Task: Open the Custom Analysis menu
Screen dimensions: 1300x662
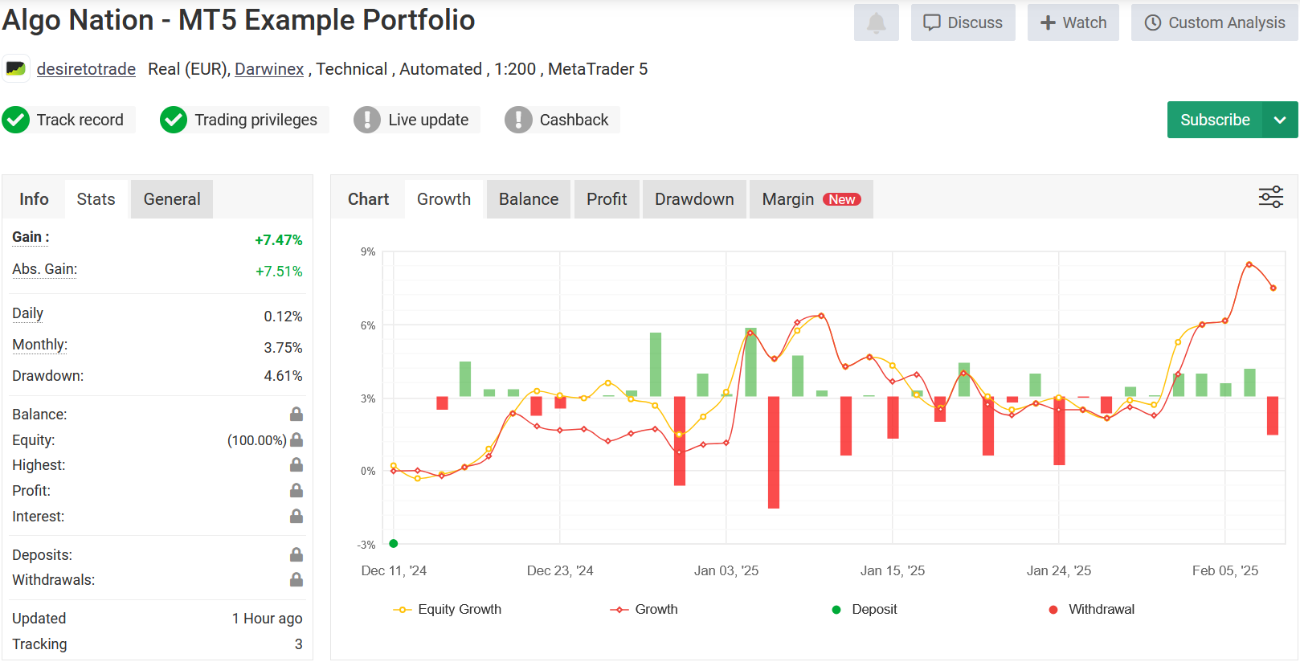Action: 1214,23
